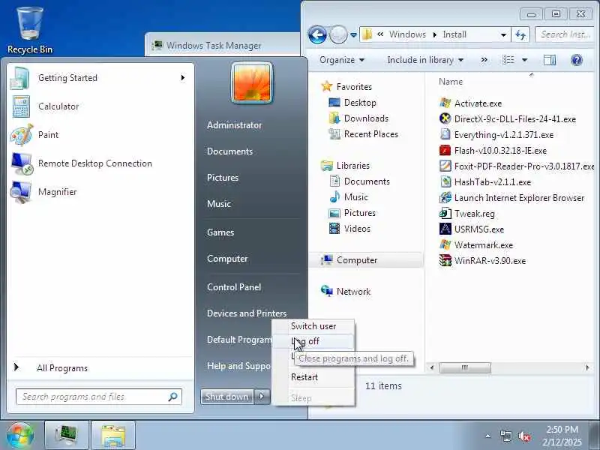Select Flash-v10.0.32.18-IE.exe file
The width and height of the screenshot is (600, 450).
click(x=493, y=151)
